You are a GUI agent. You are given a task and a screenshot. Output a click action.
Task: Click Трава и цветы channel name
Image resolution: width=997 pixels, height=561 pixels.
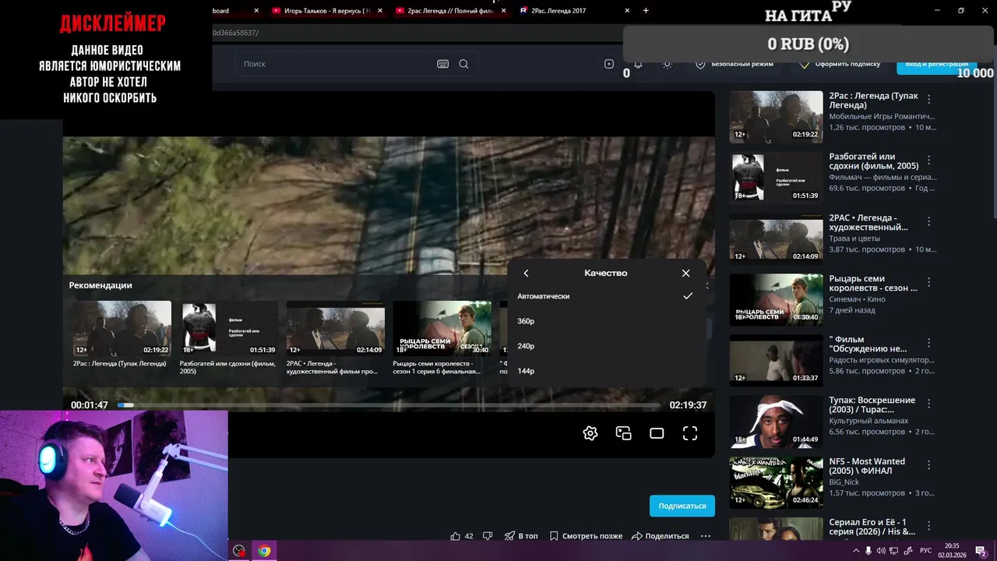click(x=854, y=238)
